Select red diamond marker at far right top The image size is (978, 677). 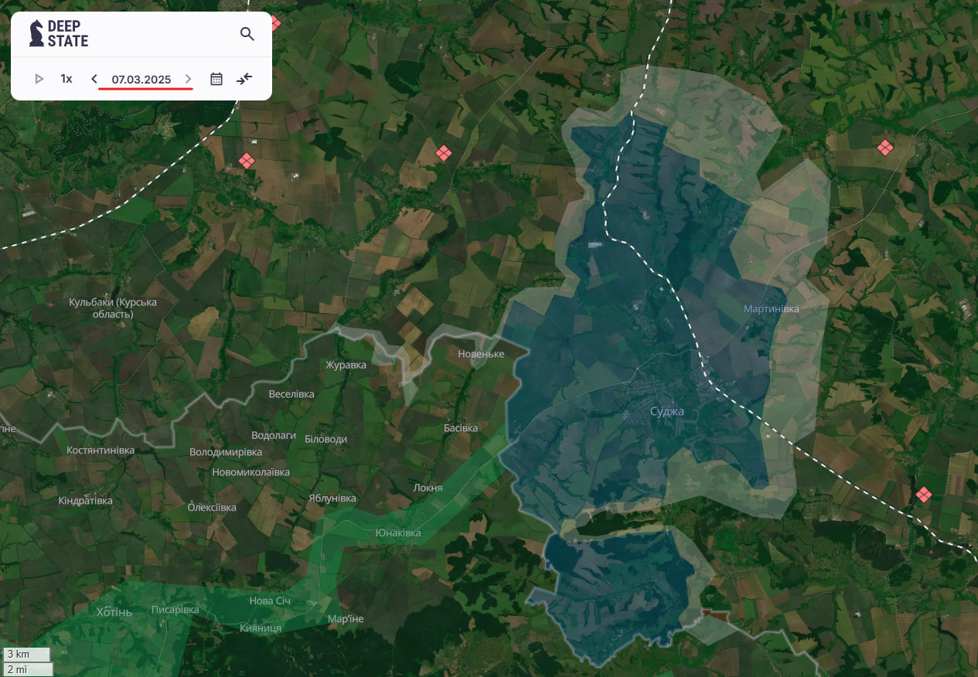[884, 147]
